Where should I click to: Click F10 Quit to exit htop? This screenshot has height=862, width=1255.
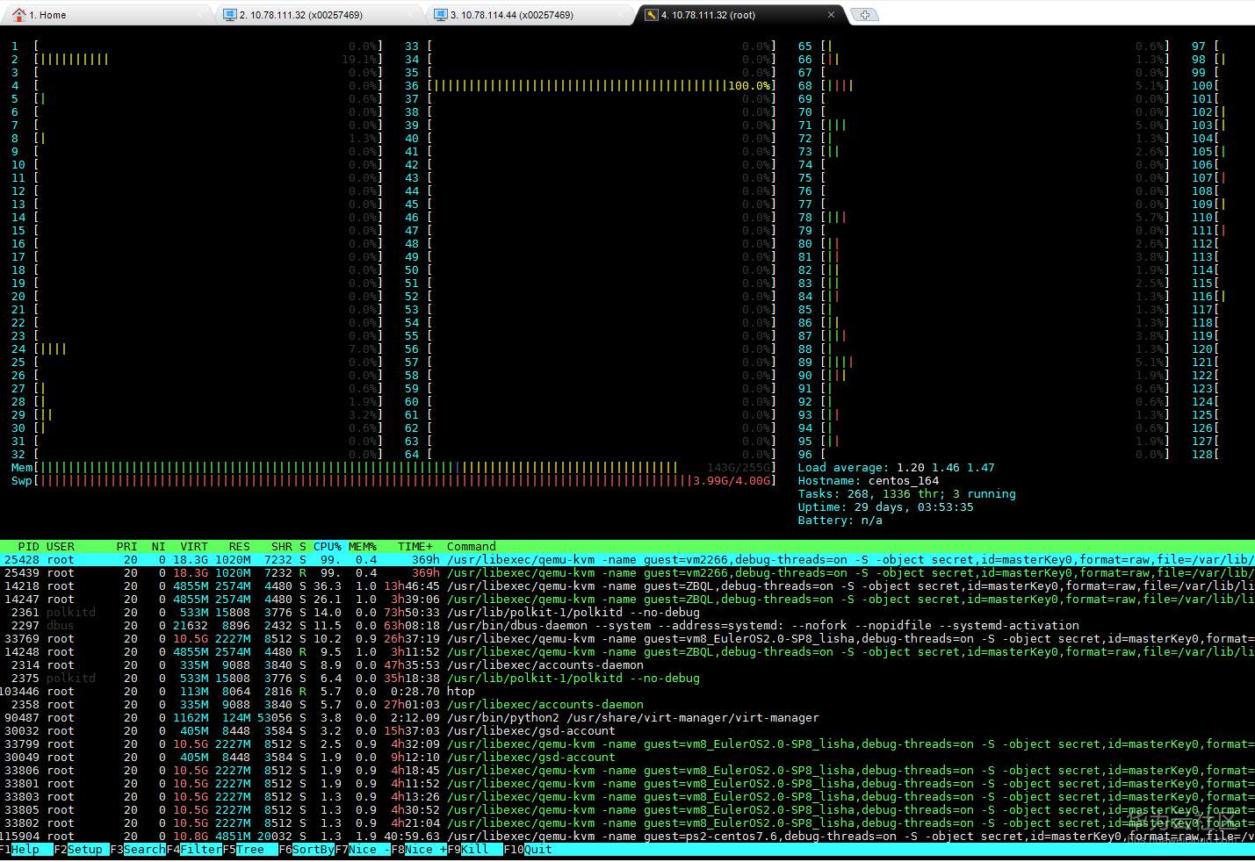point(537,850)
